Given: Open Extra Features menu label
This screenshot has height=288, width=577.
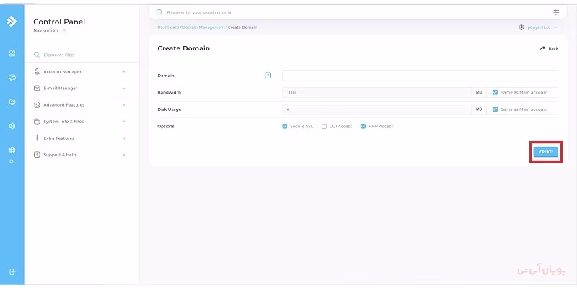Looking at the screenshot, I should tap(59, 138).
